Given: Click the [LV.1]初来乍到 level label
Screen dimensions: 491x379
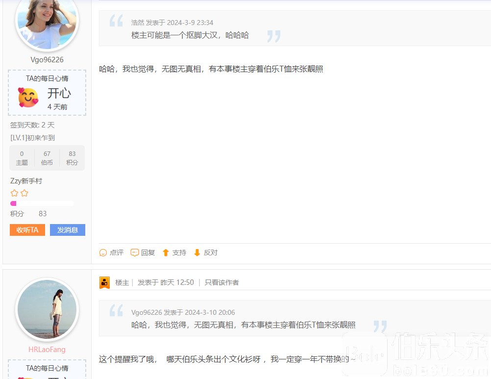Looking at the screenshot, I should (x=32, y=138).
